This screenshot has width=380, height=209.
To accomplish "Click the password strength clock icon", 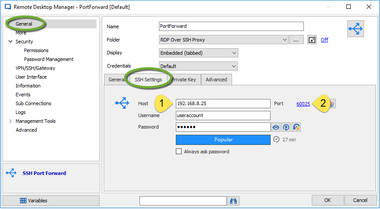I will coord(276,139).
